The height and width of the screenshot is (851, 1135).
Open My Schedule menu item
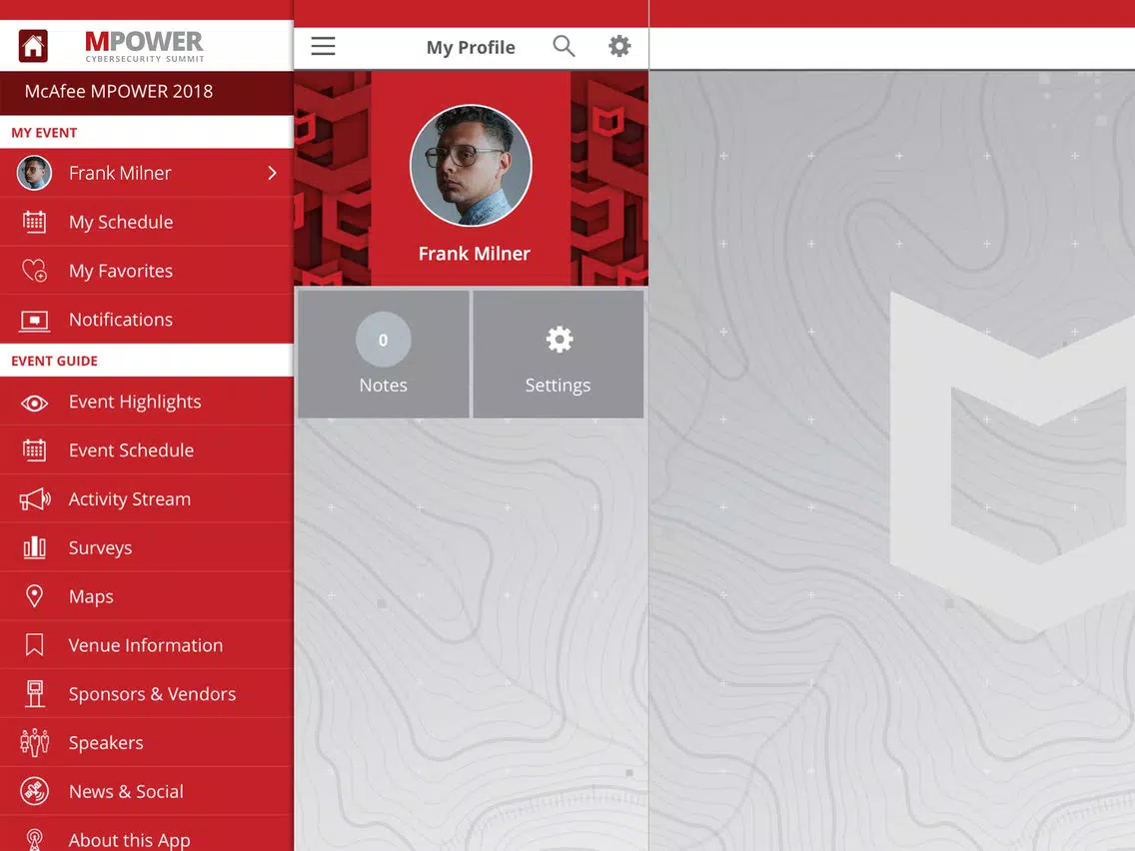147,222
